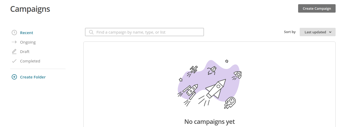Viewport: 344px width, 127px height.
Task: Click the checkmark icon beside Completed
Action: coord(14,61)
